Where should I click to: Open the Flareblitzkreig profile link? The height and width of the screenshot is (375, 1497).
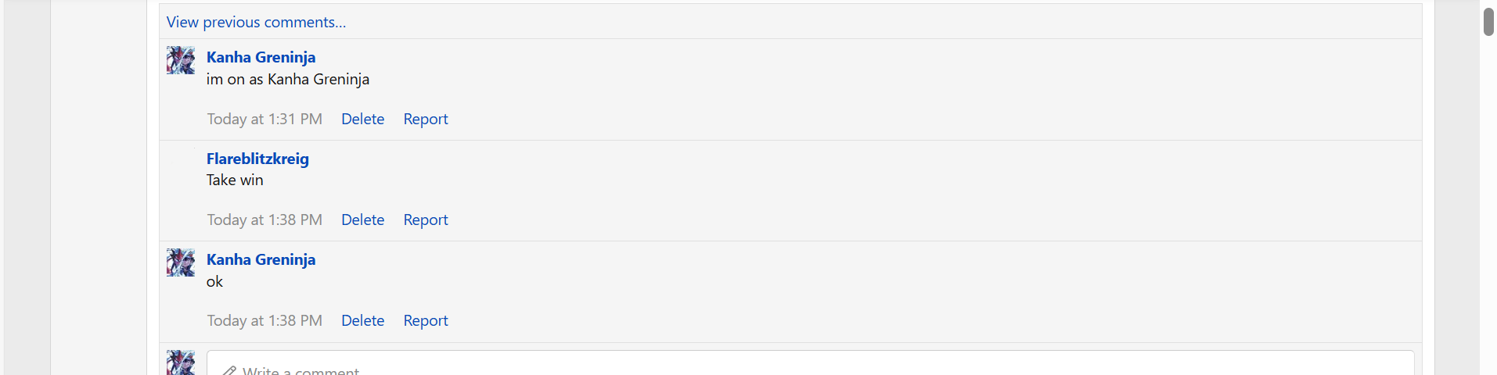[x=257, y=159]
